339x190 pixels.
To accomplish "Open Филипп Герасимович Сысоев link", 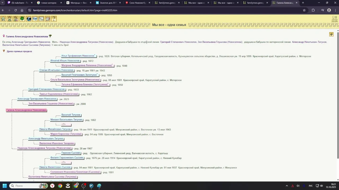I will pos(67,158).
